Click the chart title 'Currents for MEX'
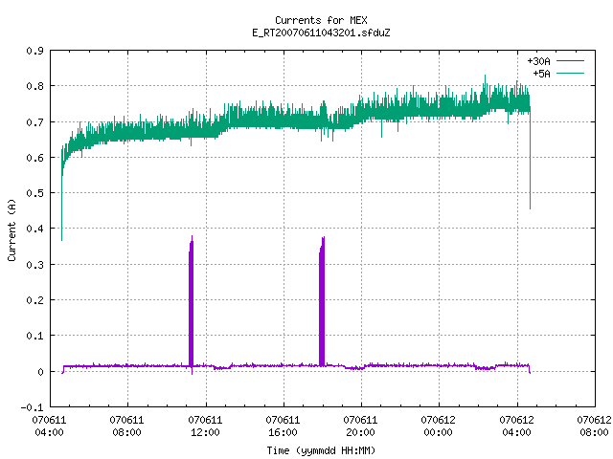This screenshot has width=613, height=459. click(321, 20)
